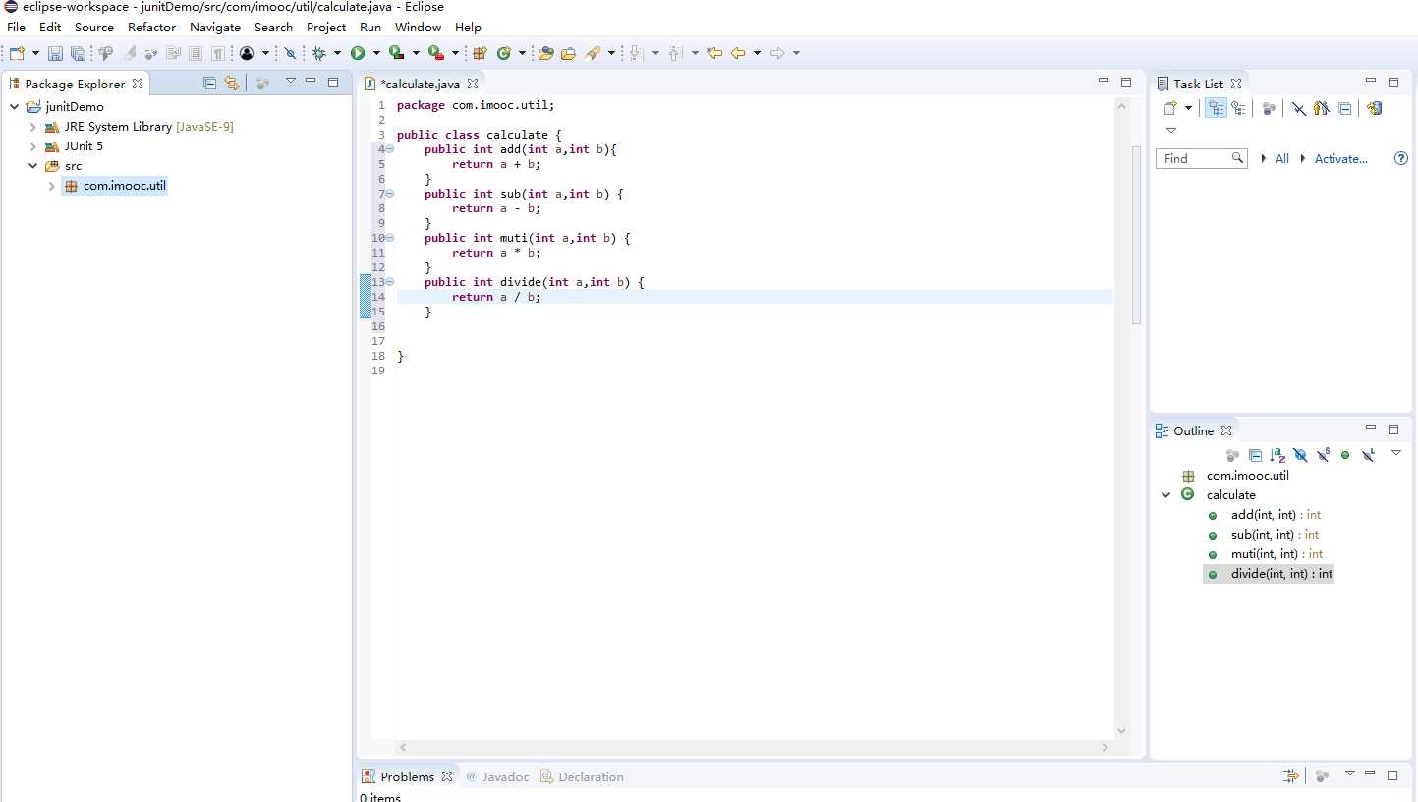Open the Refactor menu
1418x802 pixels.
point(151,27)
